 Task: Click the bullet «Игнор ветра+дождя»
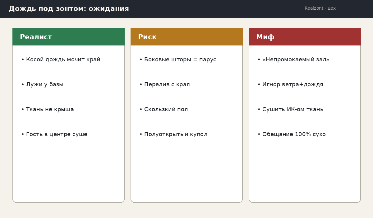tap(290, 84)
